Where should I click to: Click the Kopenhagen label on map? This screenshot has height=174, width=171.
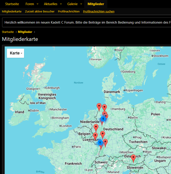134,90
